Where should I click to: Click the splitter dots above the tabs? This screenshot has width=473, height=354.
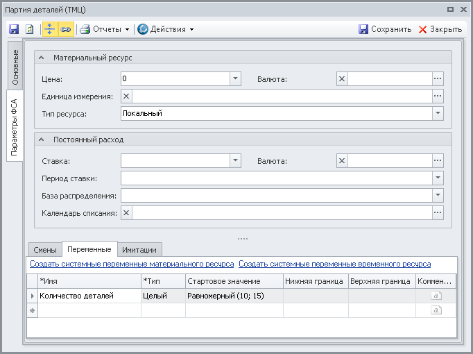click(243, 239)
